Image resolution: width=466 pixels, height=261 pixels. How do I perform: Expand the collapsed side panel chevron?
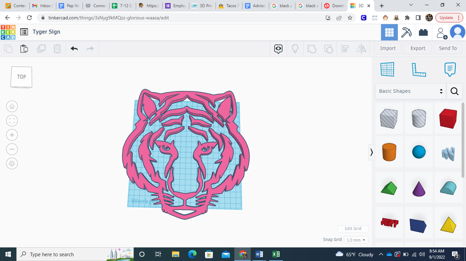[x=372, y=153]
